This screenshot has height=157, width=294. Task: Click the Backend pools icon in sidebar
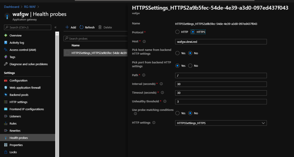pyautogui.click(x=6, y=95)
